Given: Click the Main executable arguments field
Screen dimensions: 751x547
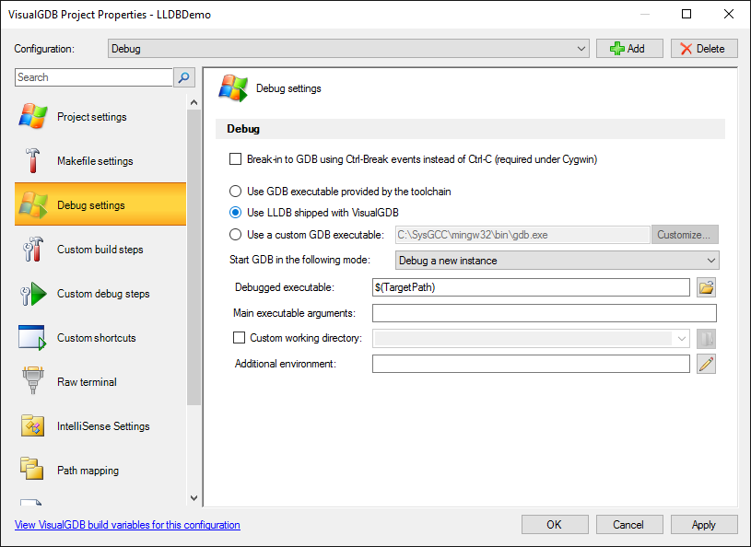Looking at the screenshot, I should pyautogui.click(x=544, y=313).
